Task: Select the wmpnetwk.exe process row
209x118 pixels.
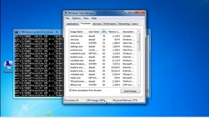Action: point(103,53)
